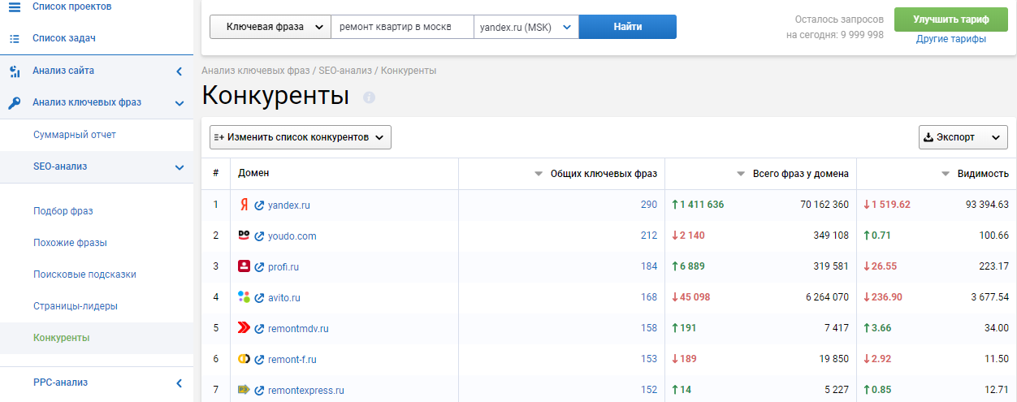The image size is (1017, 402).
Task: Click the Улучшить тариф button
Action: [x=950, y=19]
